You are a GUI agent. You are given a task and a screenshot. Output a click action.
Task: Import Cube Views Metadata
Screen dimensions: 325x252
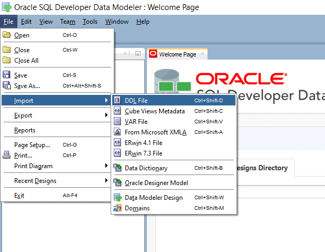coord(174,111)
